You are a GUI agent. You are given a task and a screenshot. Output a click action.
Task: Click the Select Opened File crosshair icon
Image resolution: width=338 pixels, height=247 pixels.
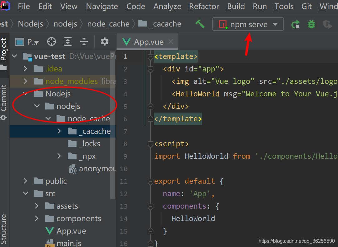tap(51, 41)
